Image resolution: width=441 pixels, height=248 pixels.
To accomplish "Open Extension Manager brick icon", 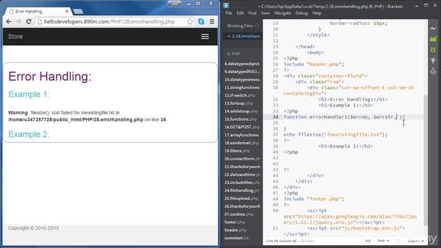I will pos(433,39).
